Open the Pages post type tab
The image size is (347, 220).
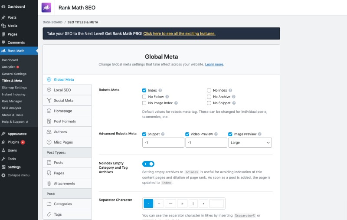pyautogui.click(x=67, y=173)
